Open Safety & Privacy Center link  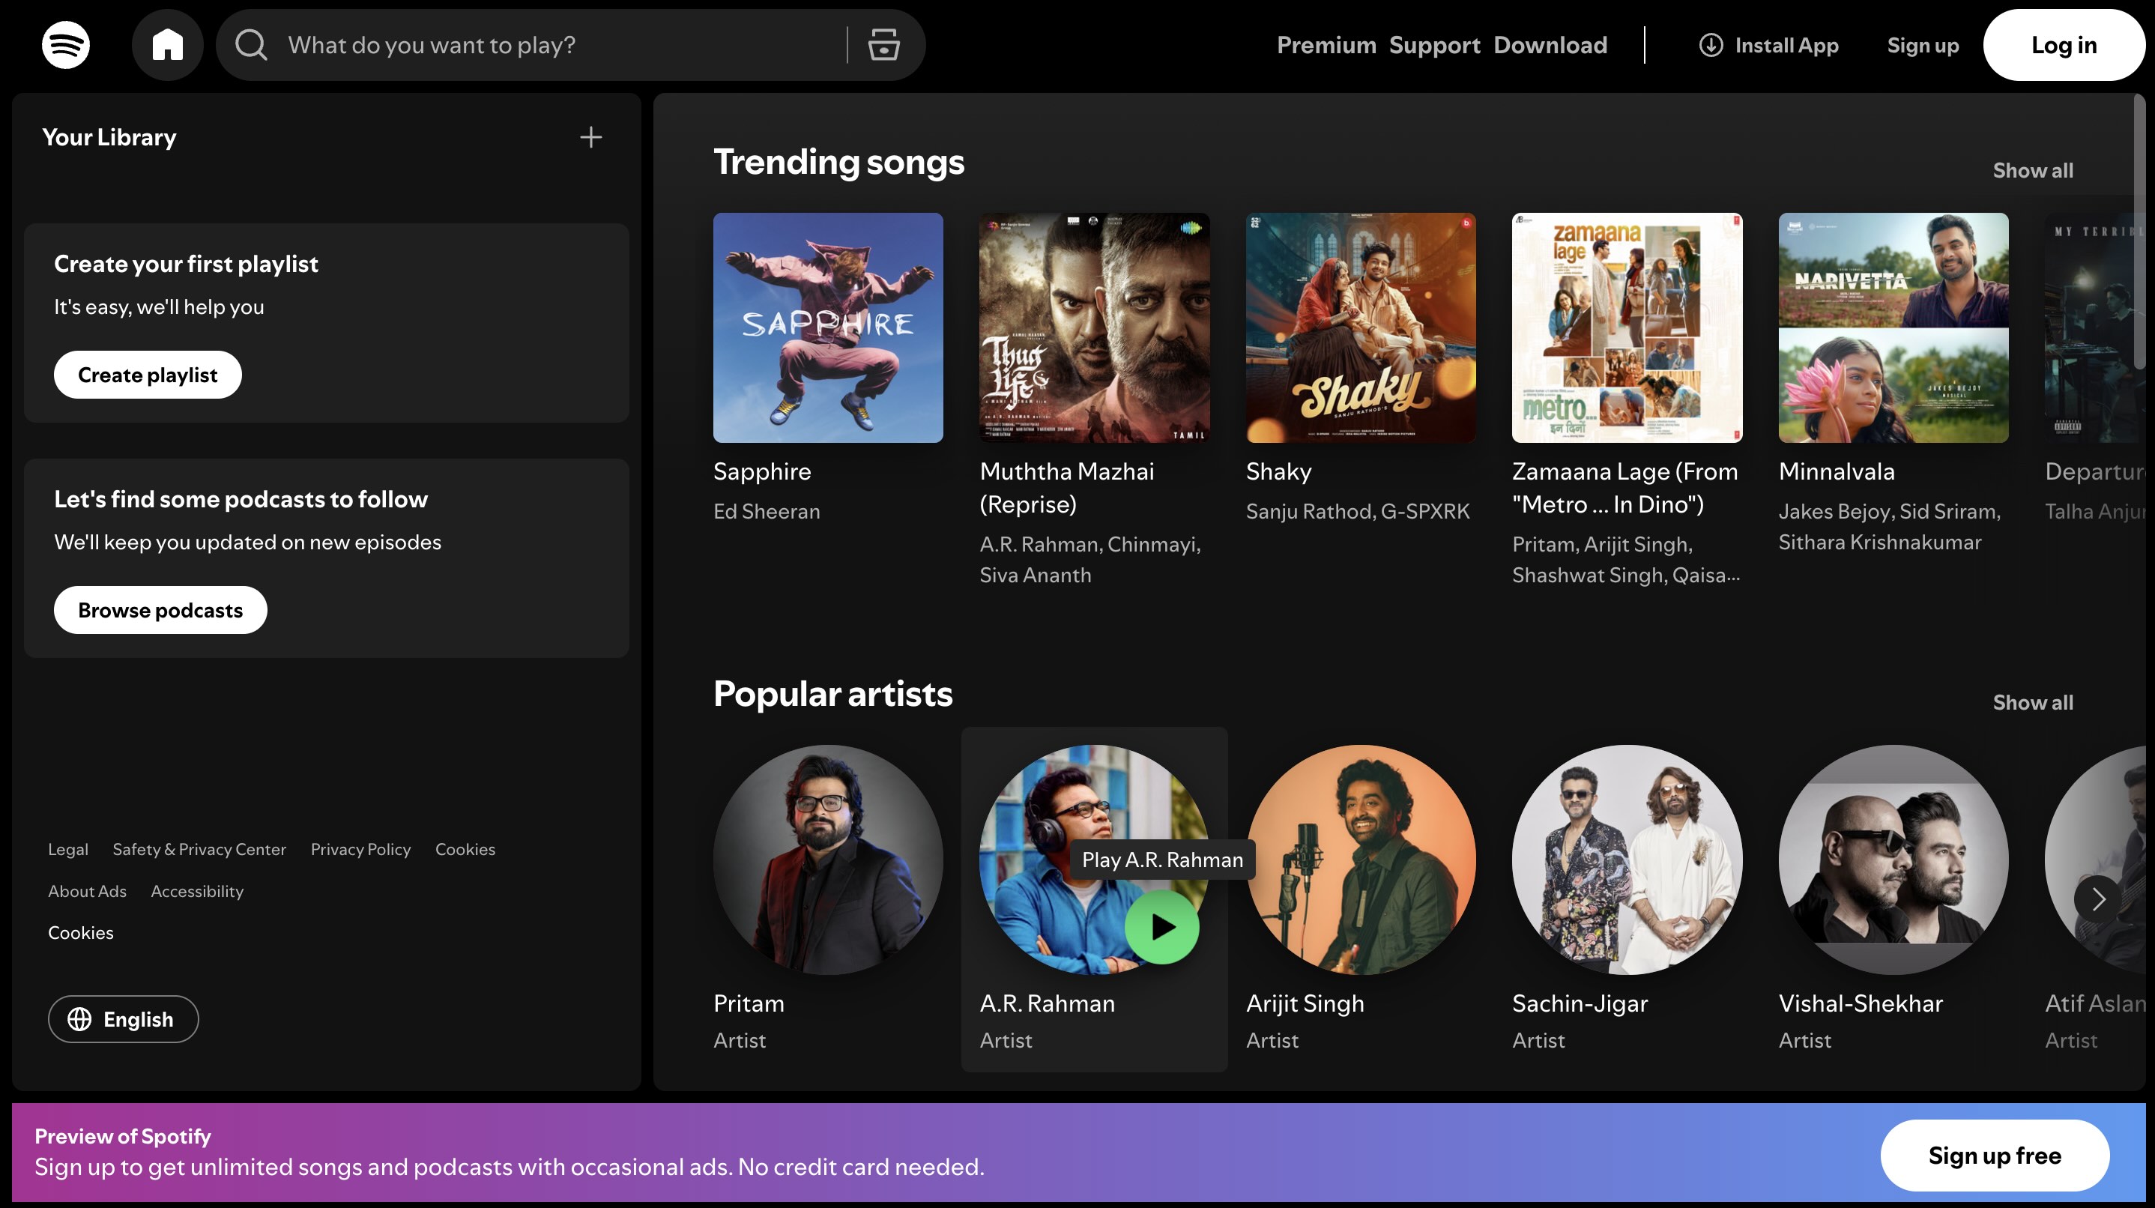tap(199, 849)
